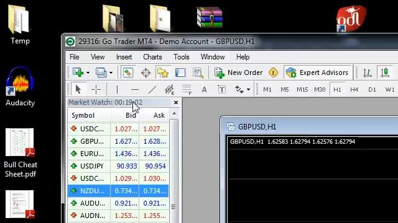
Task: Select the Cursor arrow tool
Action: [78, 89]
